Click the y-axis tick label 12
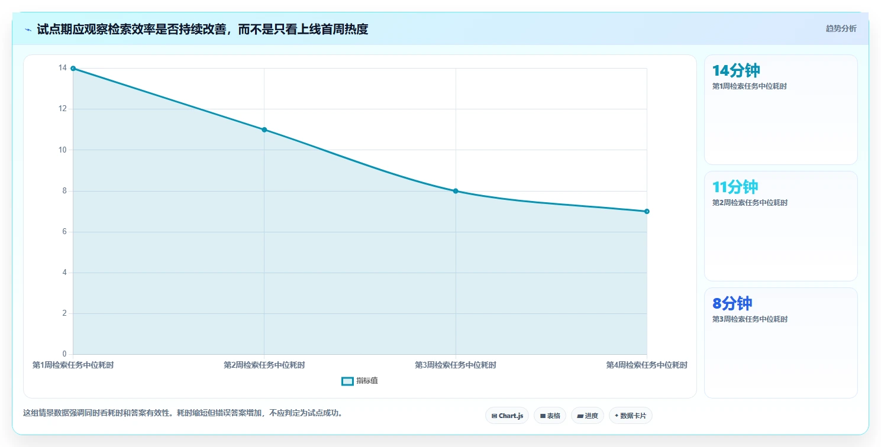Viewport: 881px width, 447px height. [63, 109]
